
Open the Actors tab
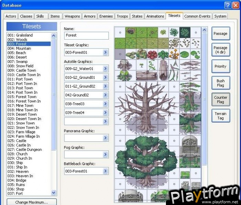11,16
